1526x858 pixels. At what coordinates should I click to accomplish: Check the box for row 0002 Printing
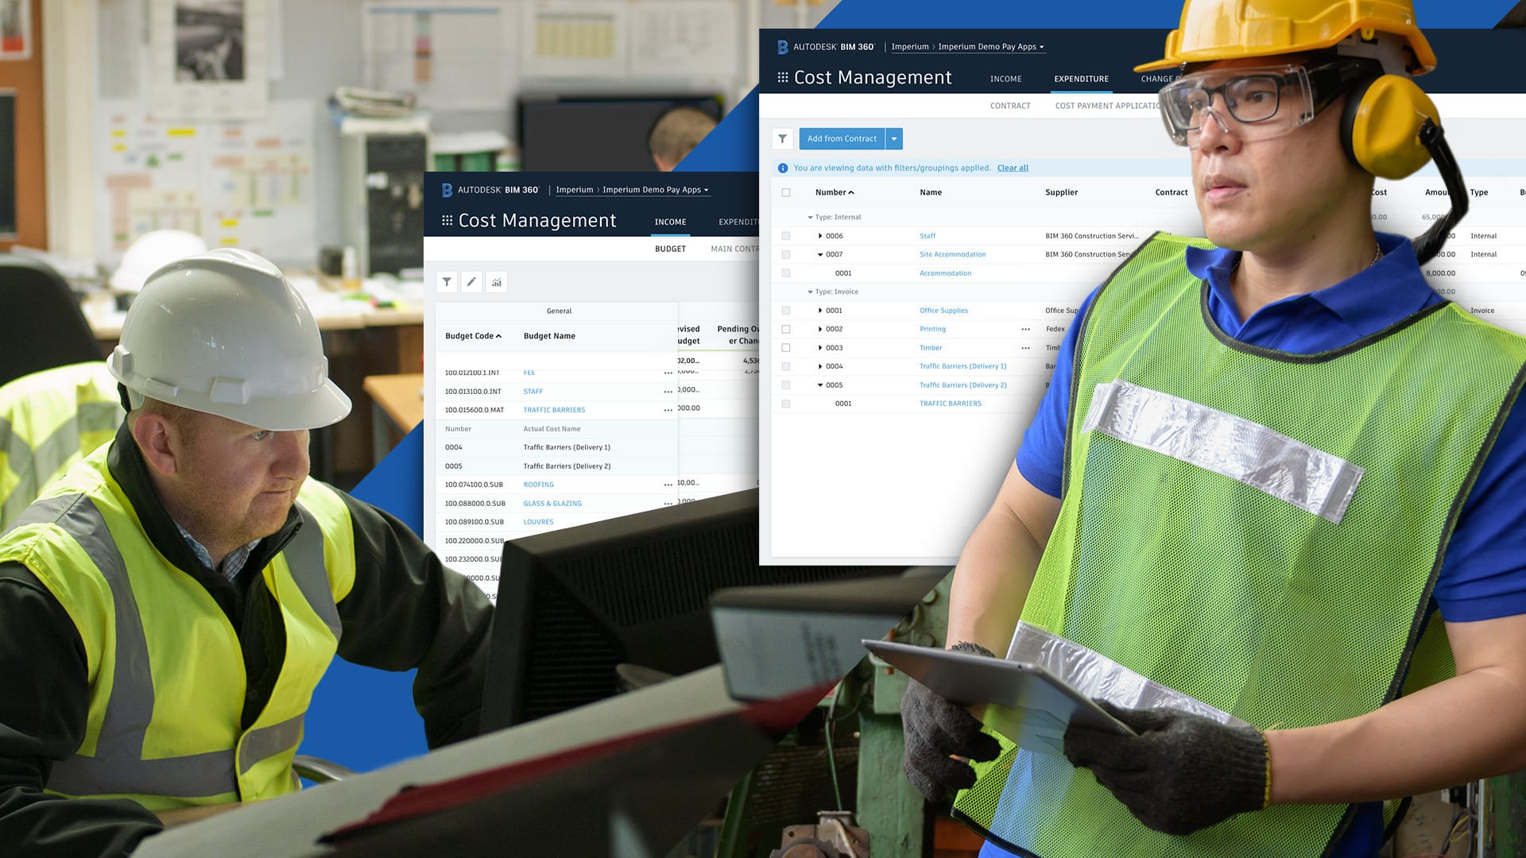(x=786, y=329)
